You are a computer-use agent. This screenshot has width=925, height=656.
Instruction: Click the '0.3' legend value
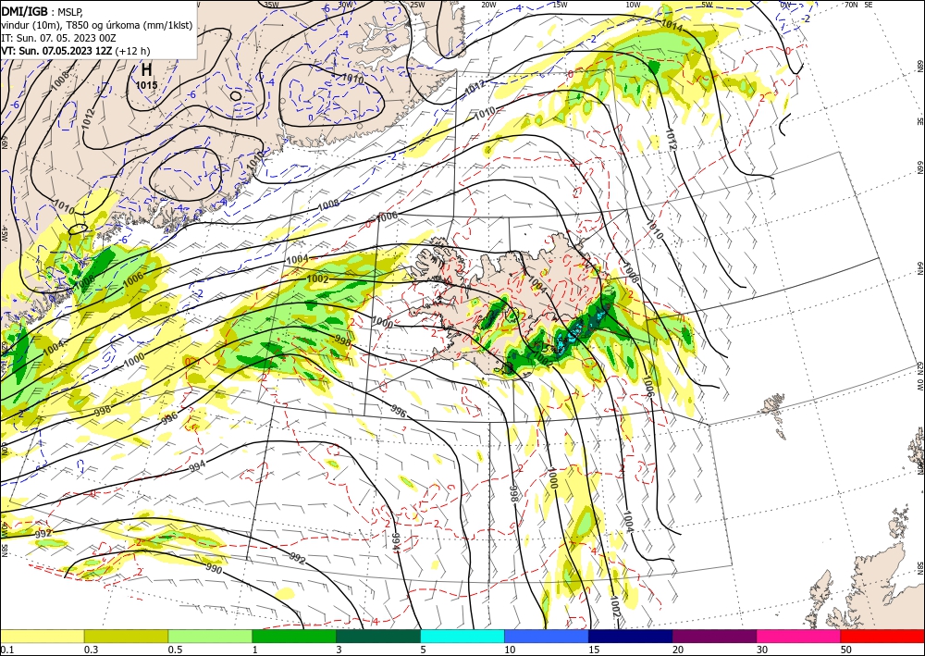[91, 650]
